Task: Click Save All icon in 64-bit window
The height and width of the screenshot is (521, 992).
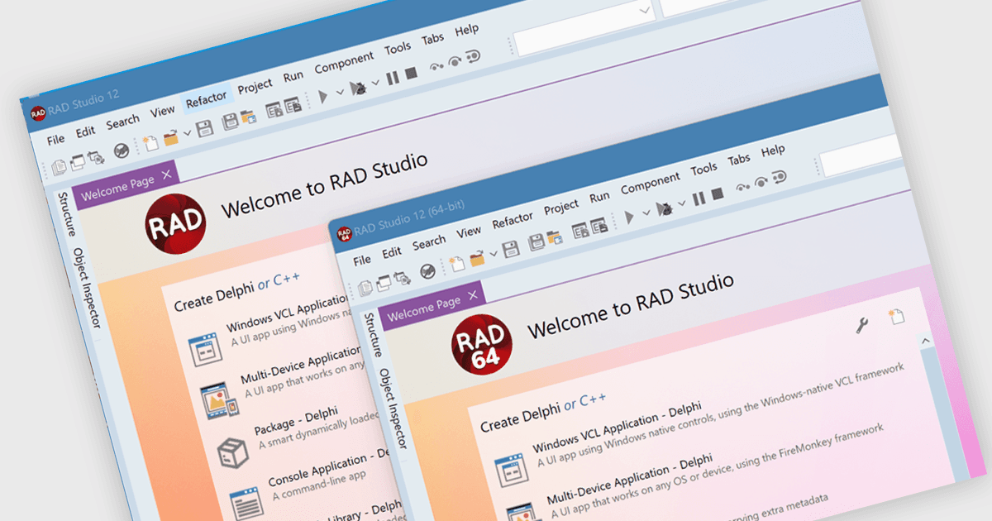Action: click(x=537, y=241)
